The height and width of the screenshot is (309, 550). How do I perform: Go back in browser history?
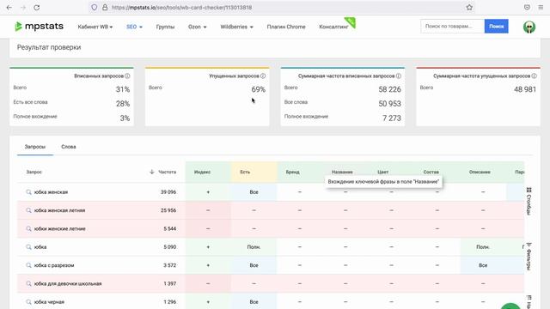pyautogui.click(x=9, y=8)
